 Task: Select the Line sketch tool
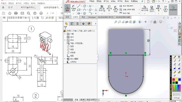tap(79, 6)
